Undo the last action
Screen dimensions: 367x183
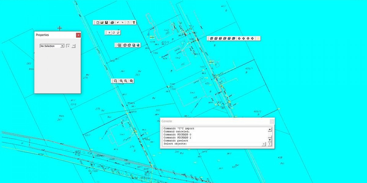coord(118,23)
